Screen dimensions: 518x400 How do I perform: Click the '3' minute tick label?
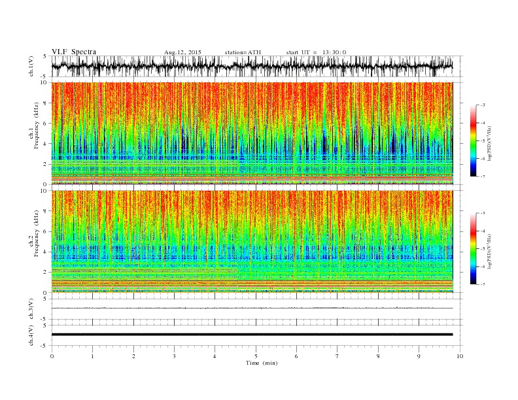(x=174, y=356)
